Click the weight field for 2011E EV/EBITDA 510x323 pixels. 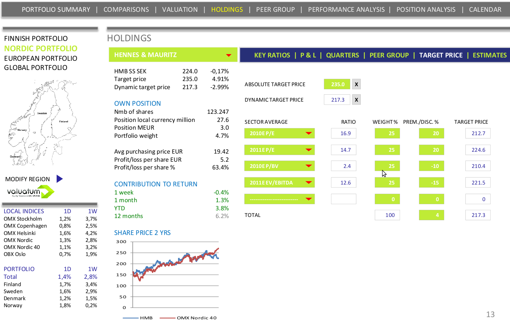(387, 183)
